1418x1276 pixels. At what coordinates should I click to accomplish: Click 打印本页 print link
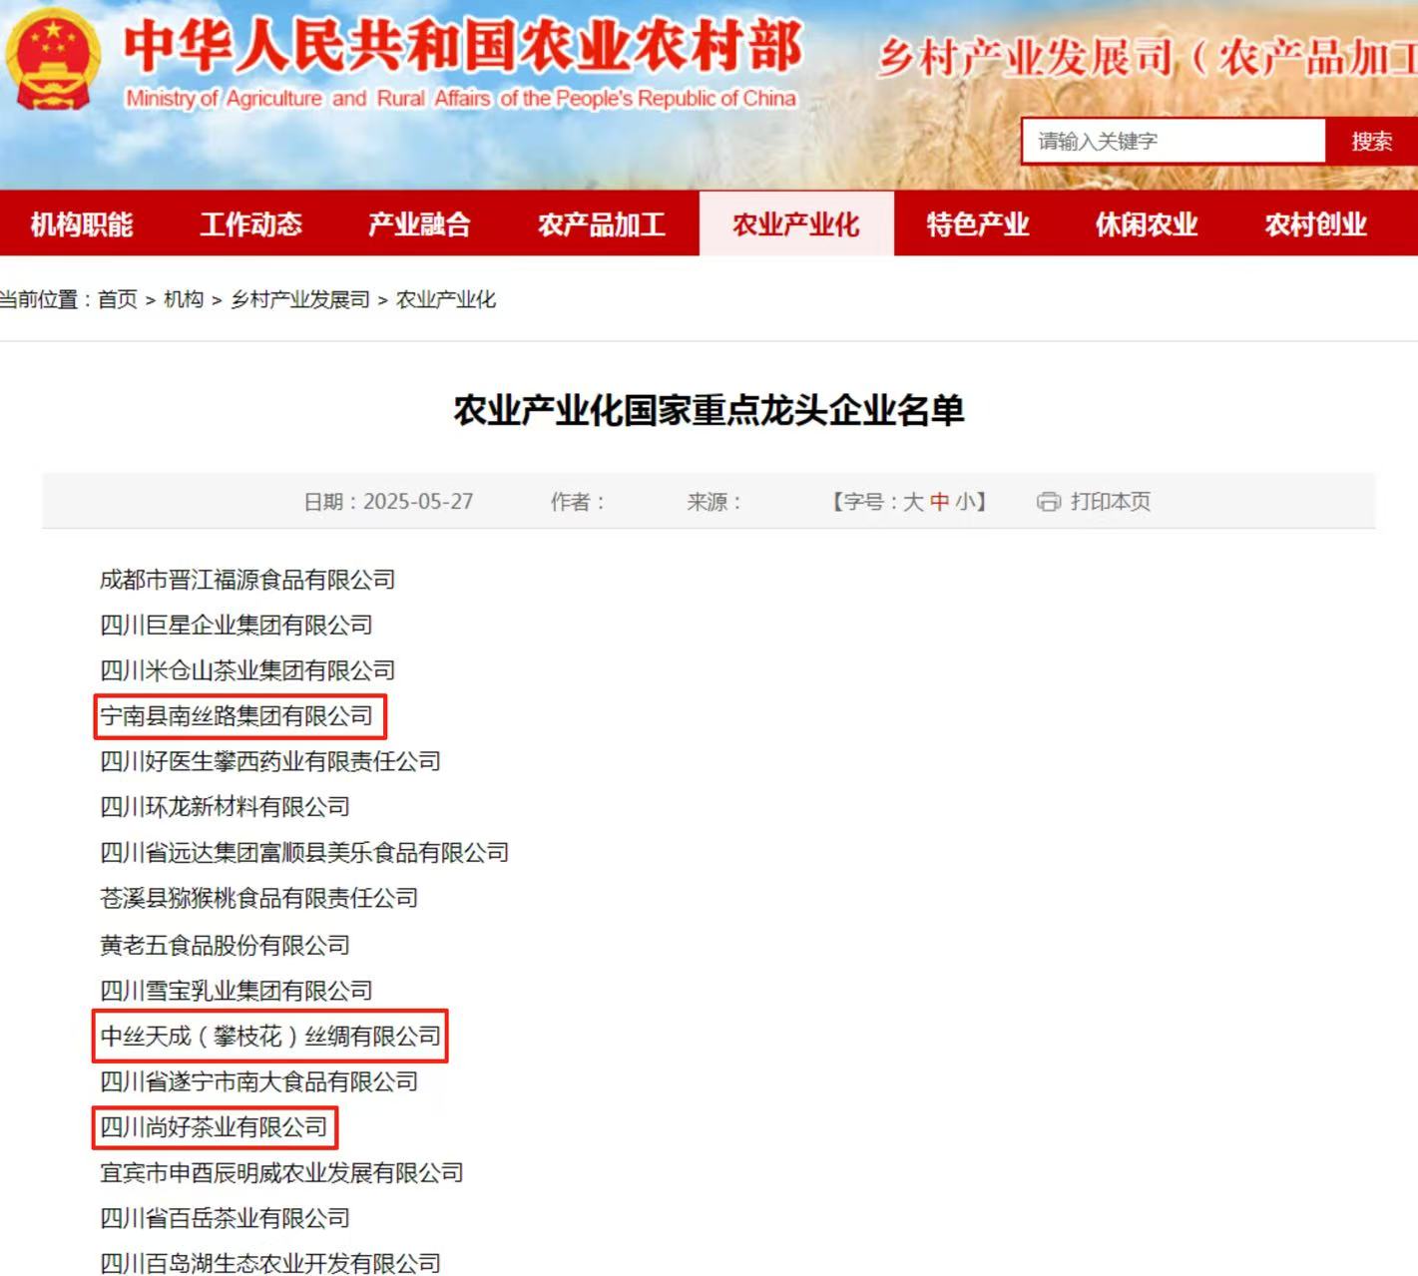1111,502
